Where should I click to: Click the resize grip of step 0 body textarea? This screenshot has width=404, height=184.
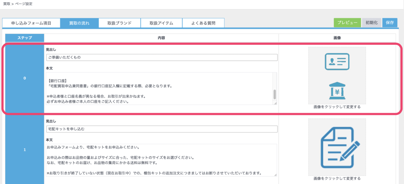275,103
